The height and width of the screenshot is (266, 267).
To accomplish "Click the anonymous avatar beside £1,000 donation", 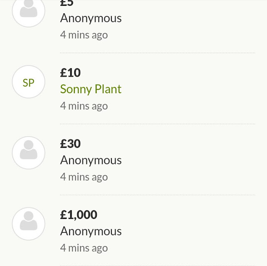I will 28,224.
